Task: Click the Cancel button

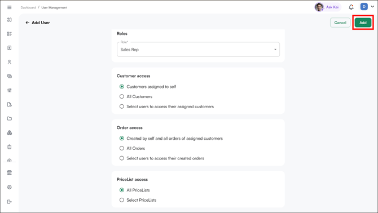Action: point(340,23)
